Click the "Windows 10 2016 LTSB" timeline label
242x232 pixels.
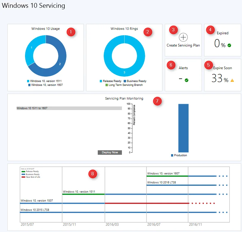[x=162, y=182]
